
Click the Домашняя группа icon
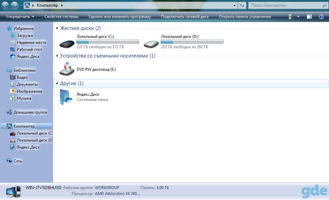click(9, 112)
